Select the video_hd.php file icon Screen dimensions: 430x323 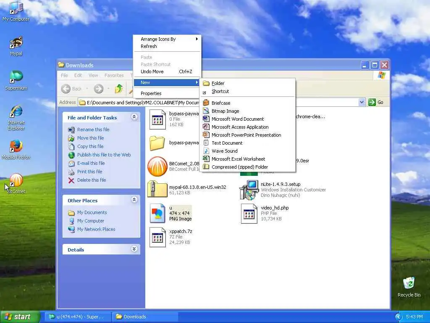(x=249, y=213)
